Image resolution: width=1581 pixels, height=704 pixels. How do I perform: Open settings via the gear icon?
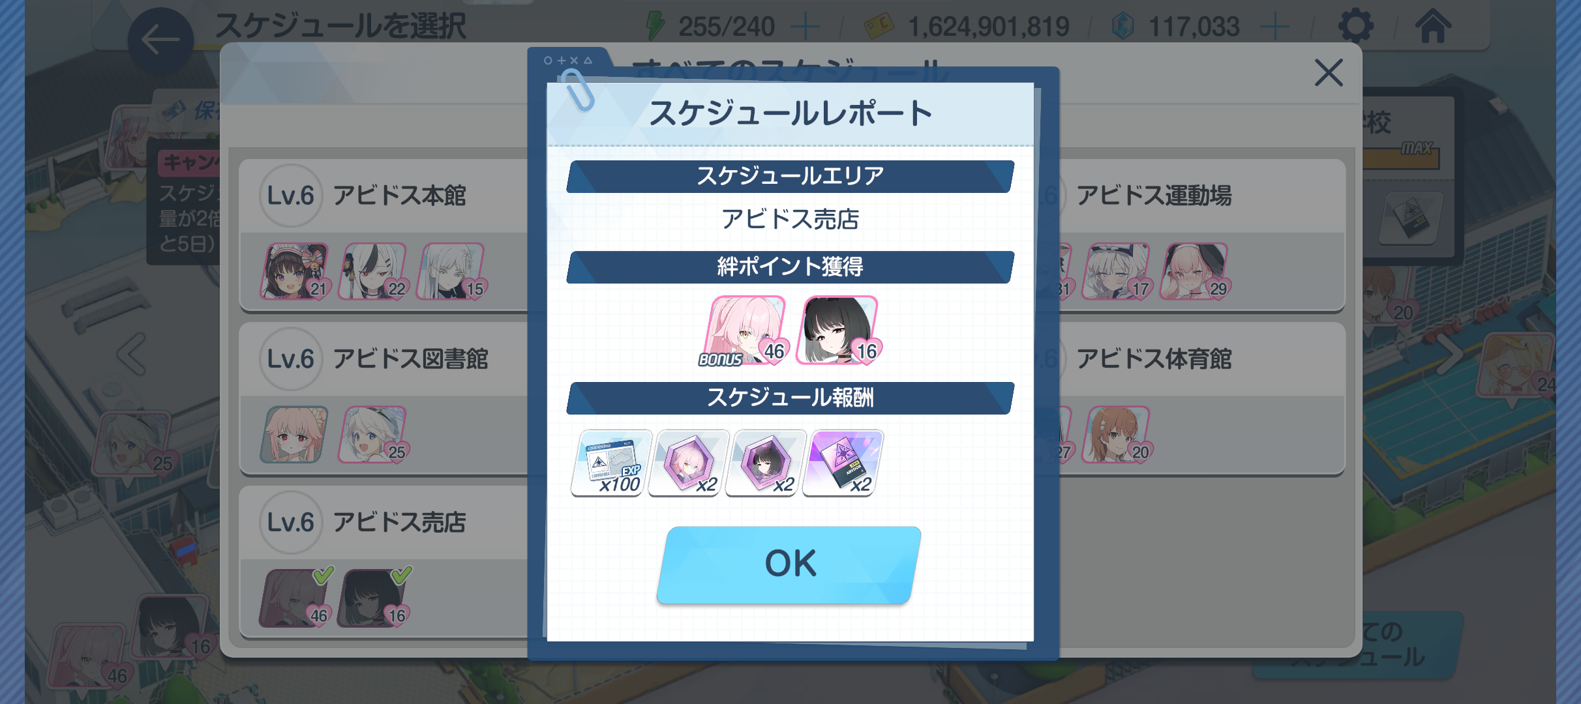coord(1355,26)
